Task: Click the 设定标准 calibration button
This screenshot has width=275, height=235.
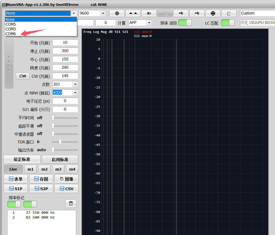Action: [22, 159]
